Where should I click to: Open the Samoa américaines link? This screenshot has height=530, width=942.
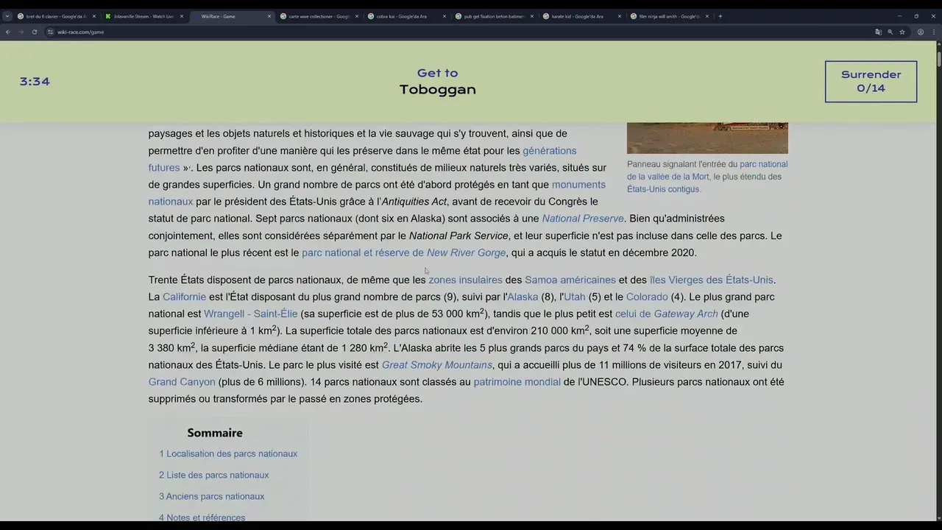[x=570, y=280]
